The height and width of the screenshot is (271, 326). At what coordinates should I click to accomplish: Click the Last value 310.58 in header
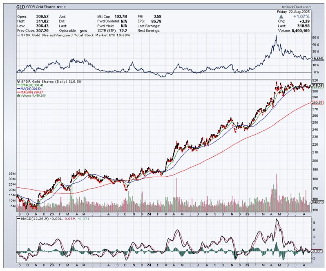[304, 26]
